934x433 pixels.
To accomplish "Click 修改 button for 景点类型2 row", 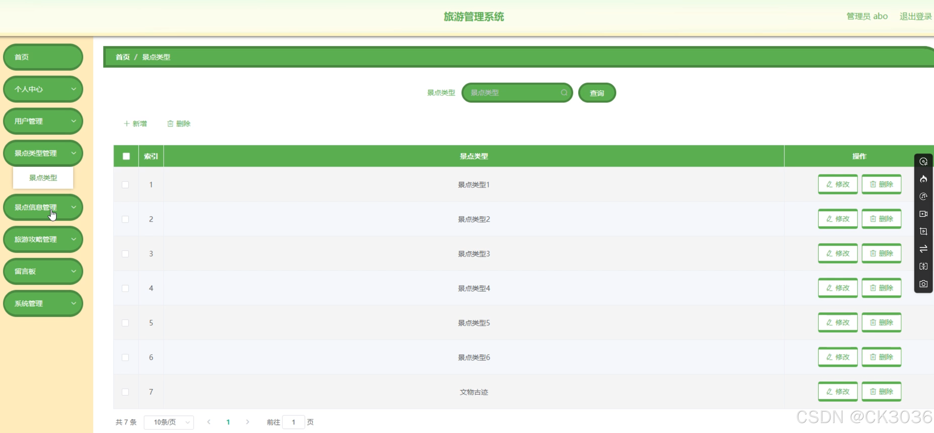I will click(838, 219).
